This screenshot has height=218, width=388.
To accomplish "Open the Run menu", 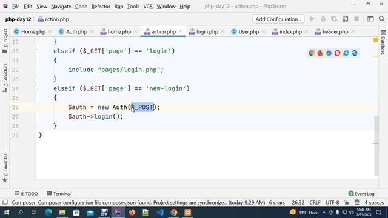I will [119, 7].
